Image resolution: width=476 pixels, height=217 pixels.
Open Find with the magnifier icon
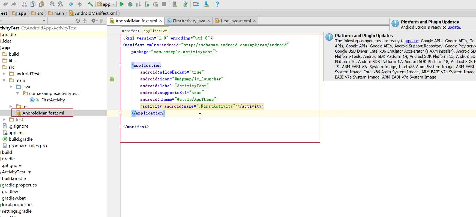pyautogui.click(x=52, y=4)
